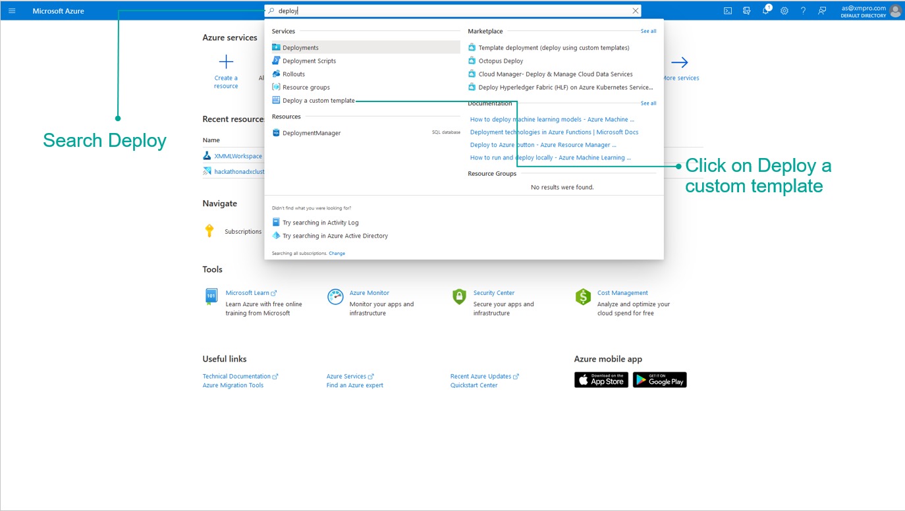Image resolution: width=905 pixels, height=511 pixels.
Task: Open the user account avatar
Action: [895, 11]
